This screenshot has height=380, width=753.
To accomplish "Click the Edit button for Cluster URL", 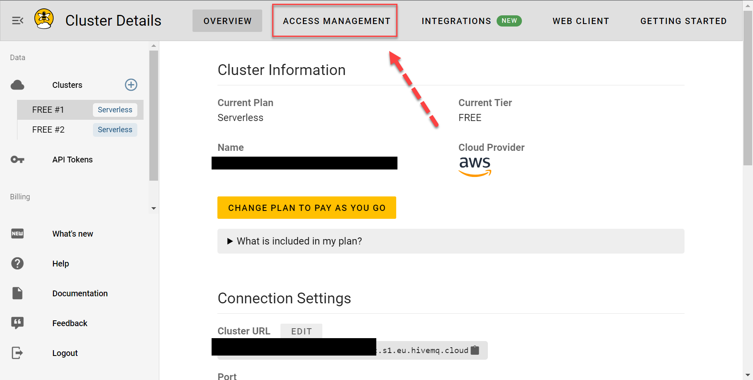I will (301, 331).
